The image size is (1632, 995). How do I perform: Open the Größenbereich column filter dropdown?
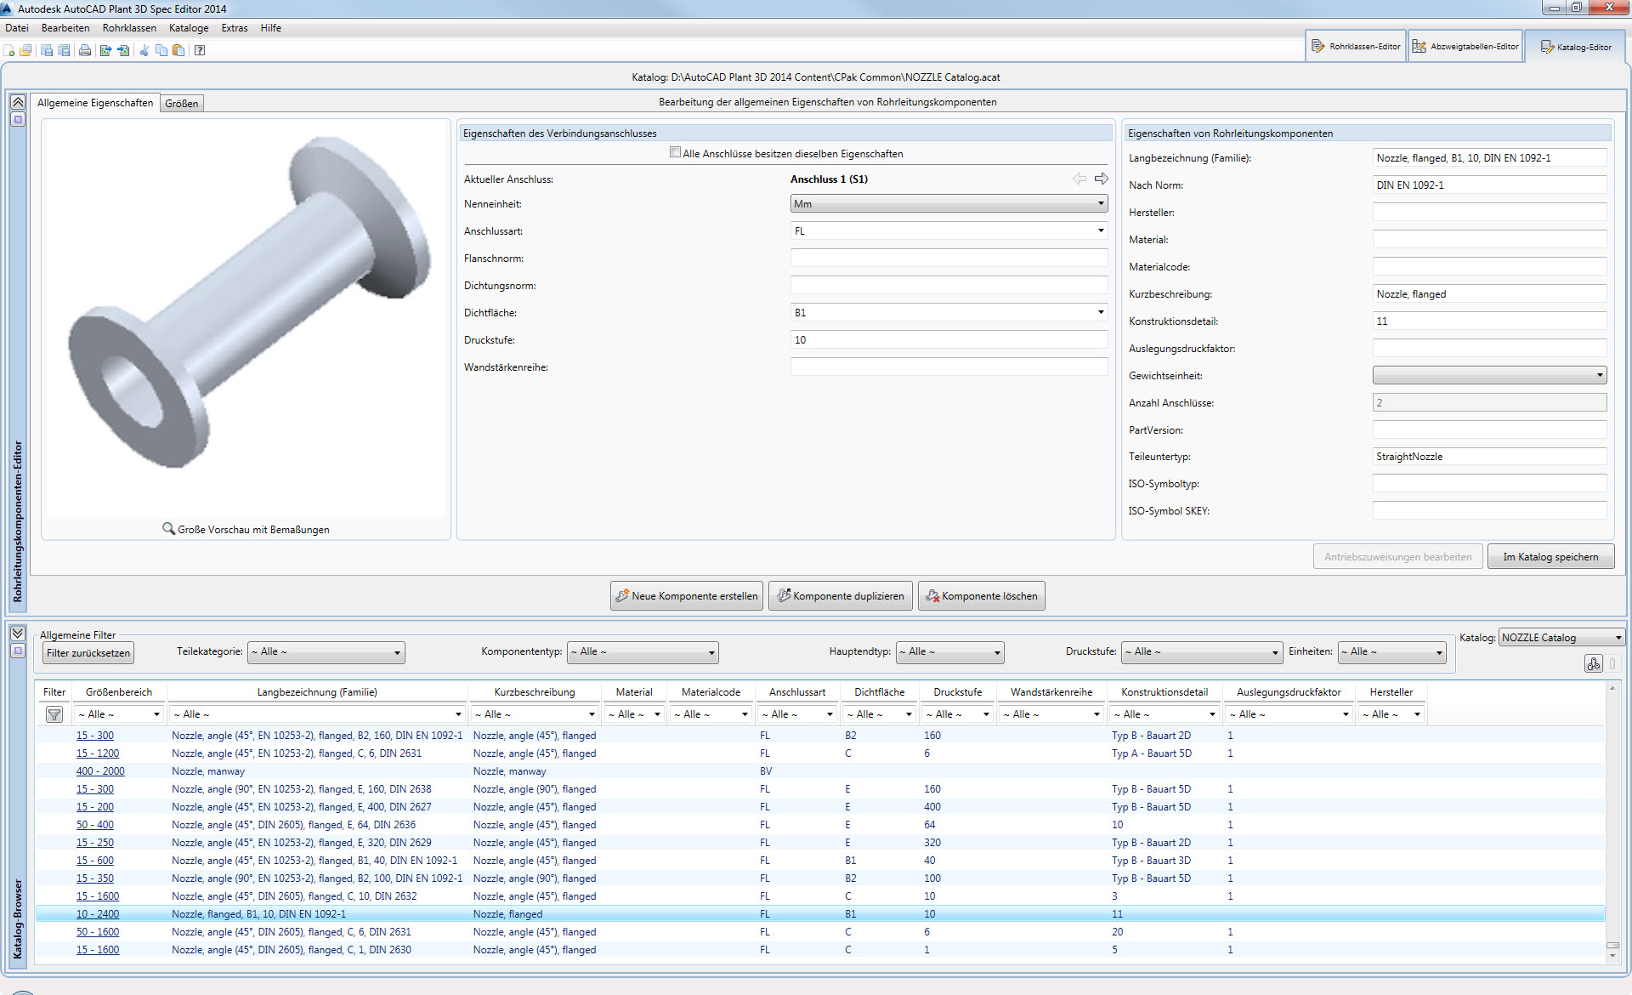coord(118,714)
